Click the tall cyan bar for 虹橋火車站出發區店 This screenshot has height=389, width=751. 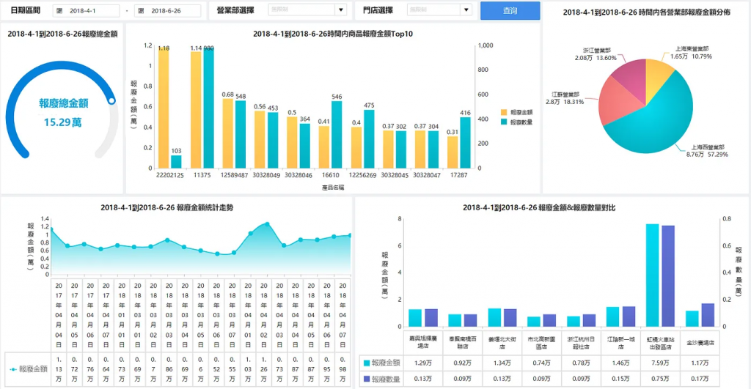[652, 275]
